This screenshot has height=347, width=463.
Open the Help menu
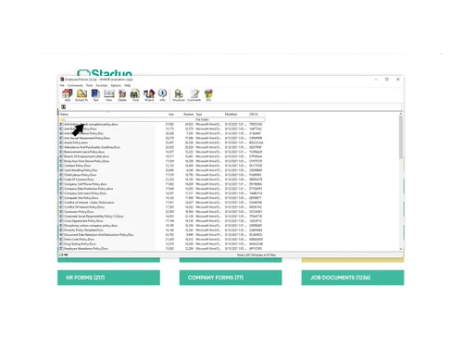click(x=128, y=85)
